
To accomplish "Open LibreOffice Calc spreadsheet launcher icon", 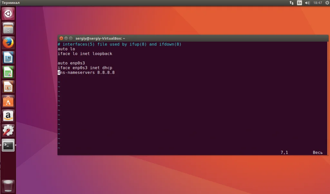I will tap(8, 72).
